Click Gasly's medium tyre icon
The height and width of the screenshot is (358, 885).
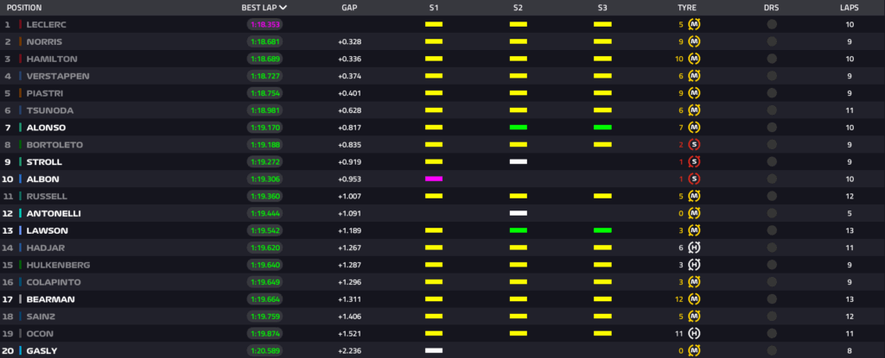694,350
